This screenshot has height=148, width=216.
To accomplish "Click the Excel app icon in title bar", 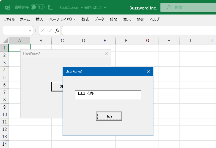I will (7, 7).
